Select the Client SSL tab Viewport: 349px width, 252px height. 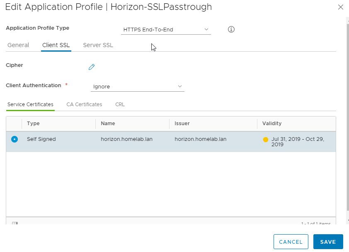[56, 45]
